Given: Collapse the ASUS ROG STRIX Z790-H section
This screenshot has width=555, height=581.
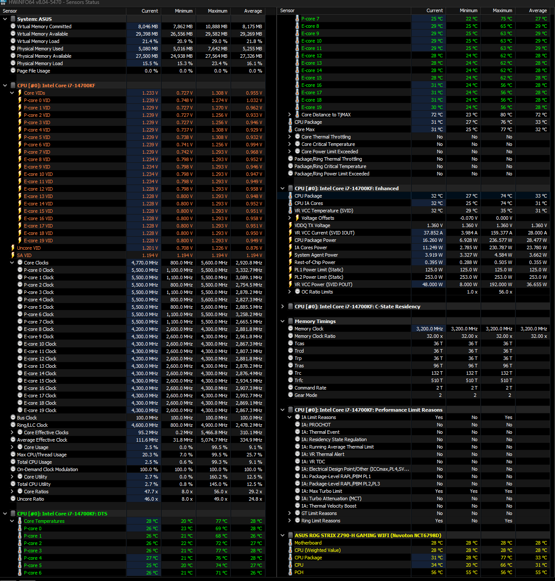Looking at the screenshot, I should click(283, 535).
